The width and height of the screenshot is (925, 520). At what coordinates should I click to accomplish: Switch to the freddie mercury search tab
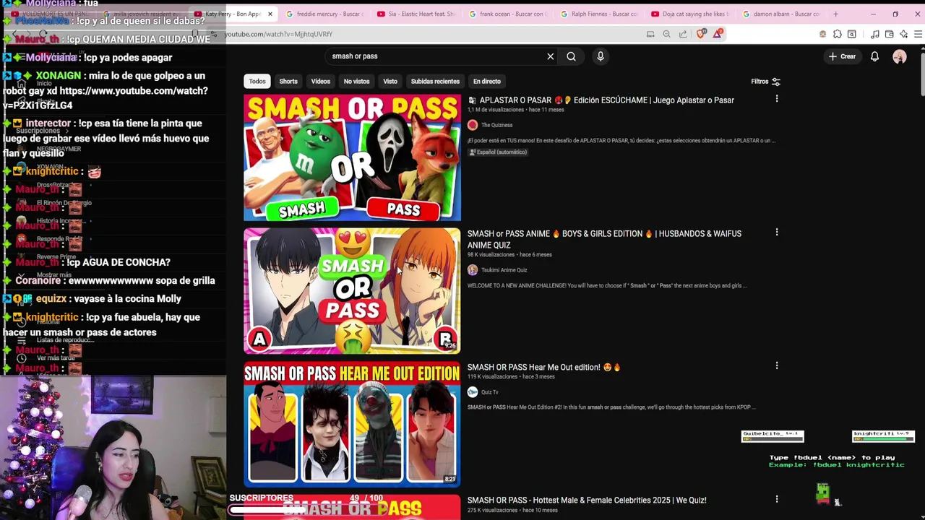(x=325, y=14)
